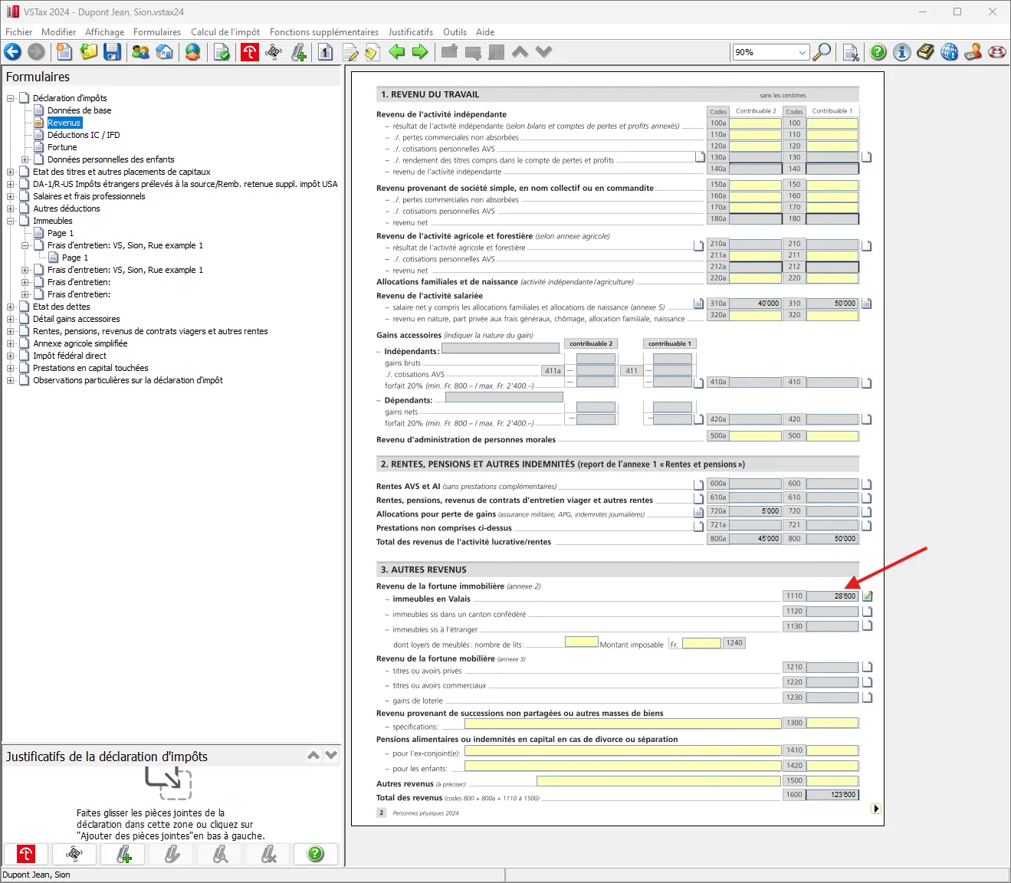Expand the Etat des dettes tree node
Image resolution: width=1011 pixels, height=883 pixels.
pos(11,307)
